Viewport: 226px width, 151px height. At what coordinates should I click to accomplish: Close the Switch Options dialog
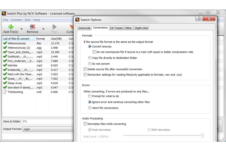tap(209, 18)
